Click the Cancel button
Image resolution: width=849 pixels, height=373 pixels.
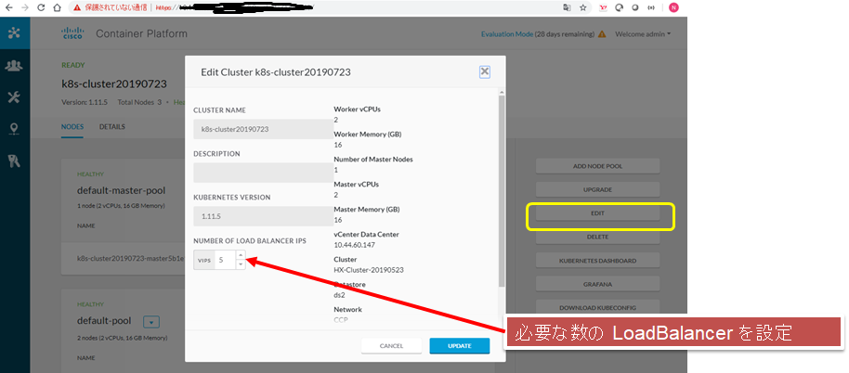391,346
